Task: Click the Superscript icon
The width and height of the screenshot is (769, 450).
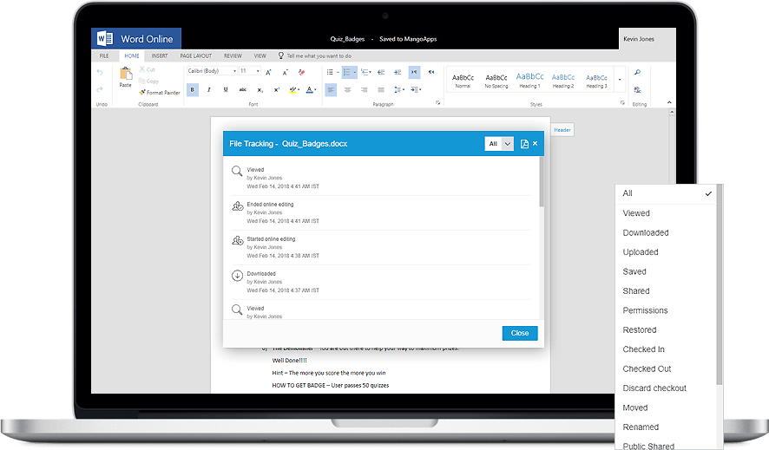Action: click(277, 89)
